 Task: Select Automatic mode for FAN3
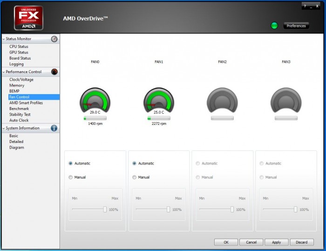262,163
